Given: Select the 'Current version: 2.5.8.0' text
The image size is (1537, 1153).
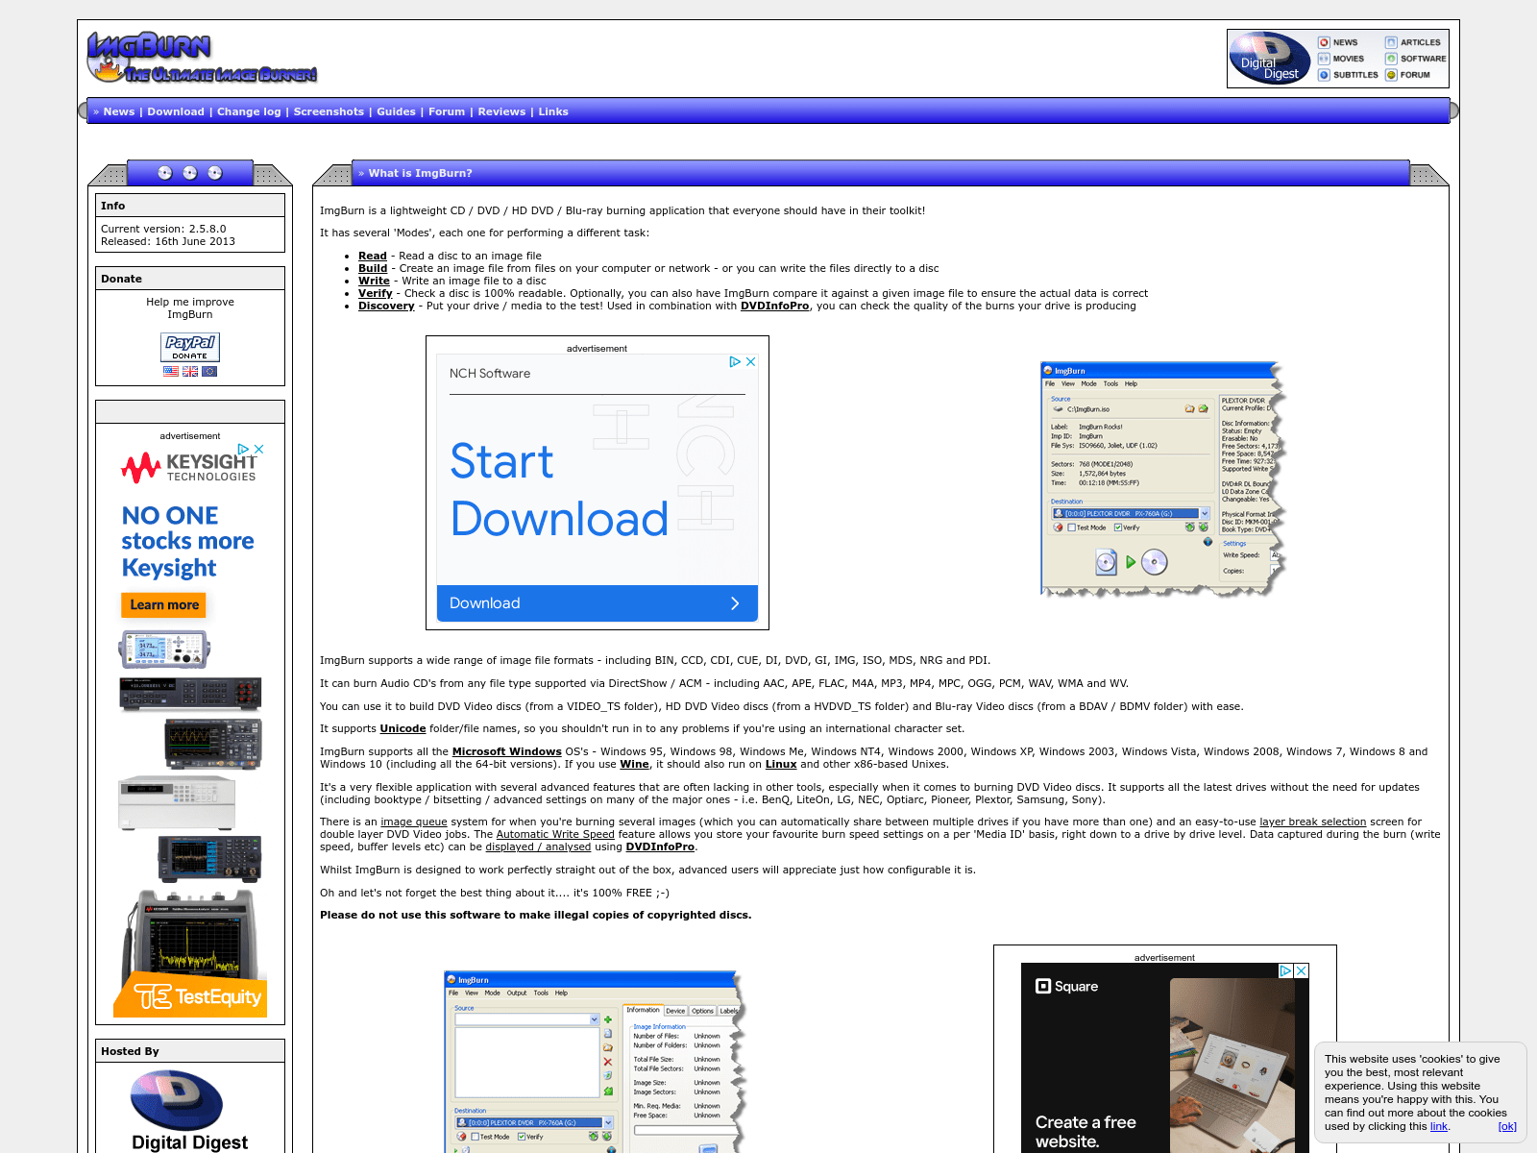Looking at the screenshot, I should click(x=163, y=229).
